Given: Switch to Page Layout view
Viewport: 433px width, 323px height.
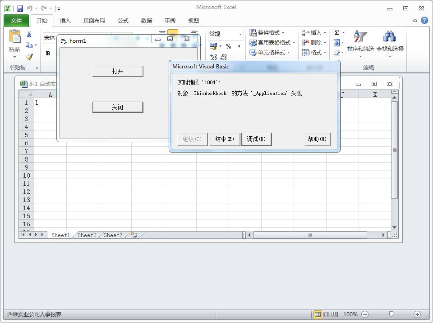Looking at the screenshot, I should [326, 314].
